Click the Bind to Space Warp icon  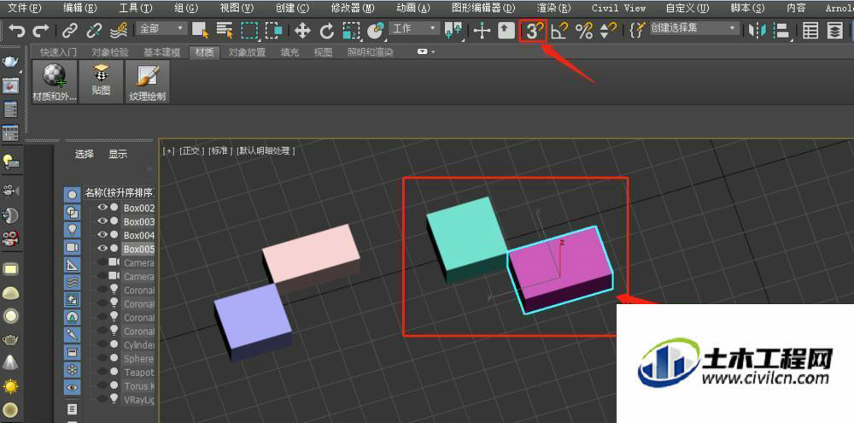coord(120,31)
